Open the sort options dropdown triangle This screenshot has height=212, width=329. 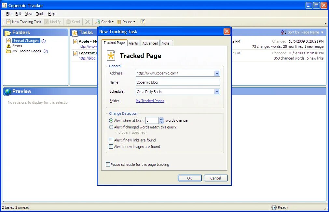[322, 33]
